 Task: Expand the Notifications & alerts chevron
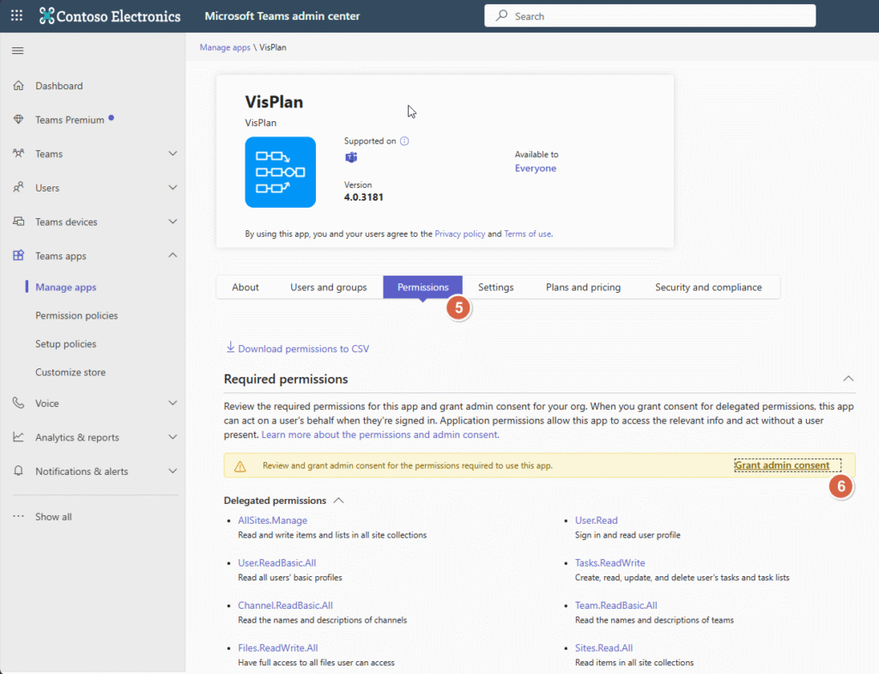173,471
